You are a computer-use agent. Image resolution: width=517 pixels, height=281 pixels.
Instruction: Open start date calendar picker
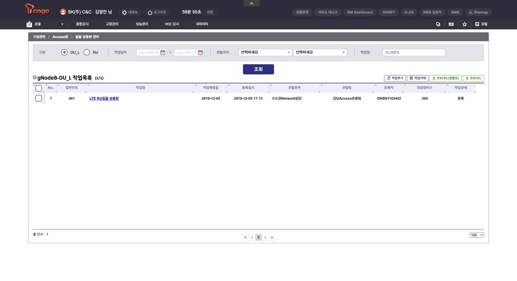[163, 53]
